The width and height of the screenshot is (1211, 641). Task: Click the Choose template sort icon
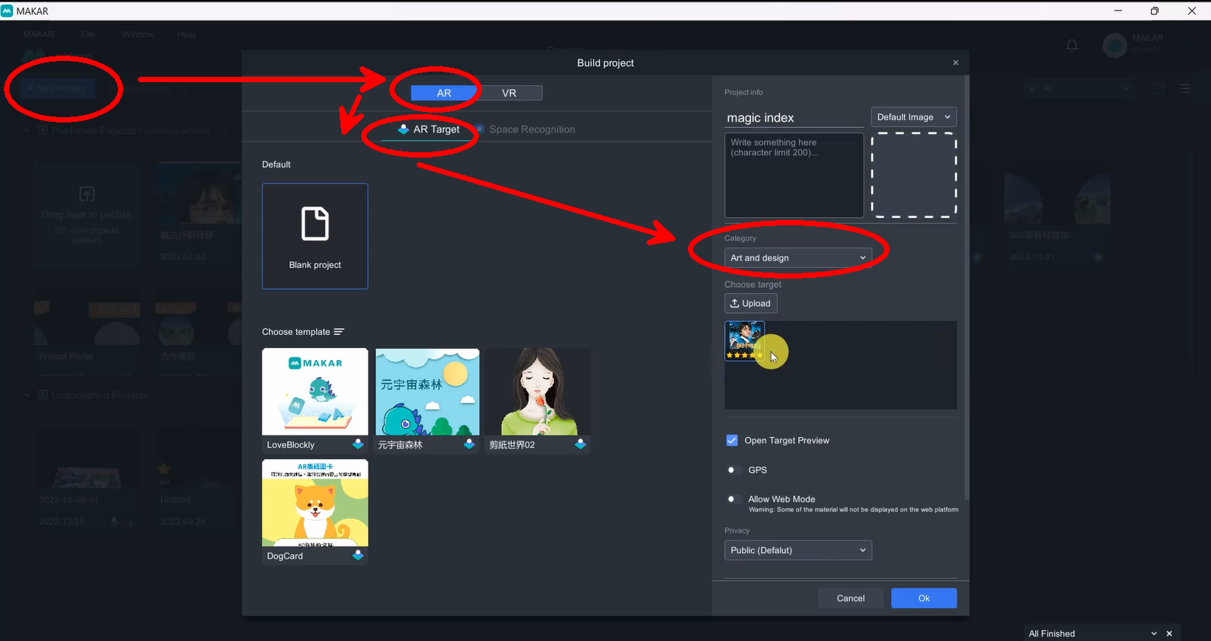click(x=339, y=332)
